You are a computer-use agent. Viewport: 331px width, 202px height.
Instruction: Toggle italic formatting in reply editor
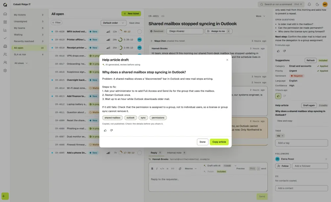pyautogui.click(x=157, y=169)
